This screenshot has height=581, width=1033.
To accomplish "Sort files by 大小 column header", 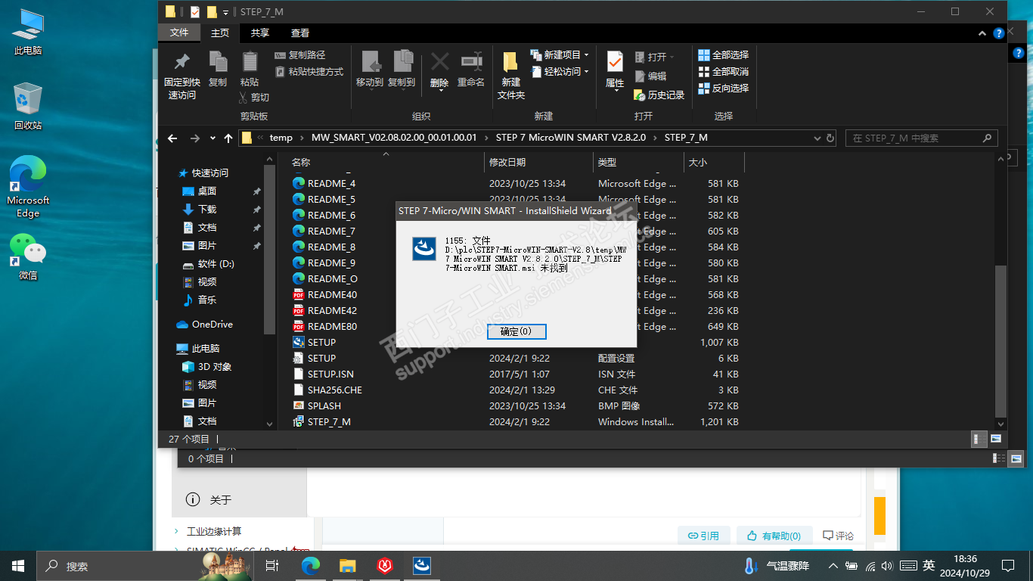I will click(x=714, y=162).
